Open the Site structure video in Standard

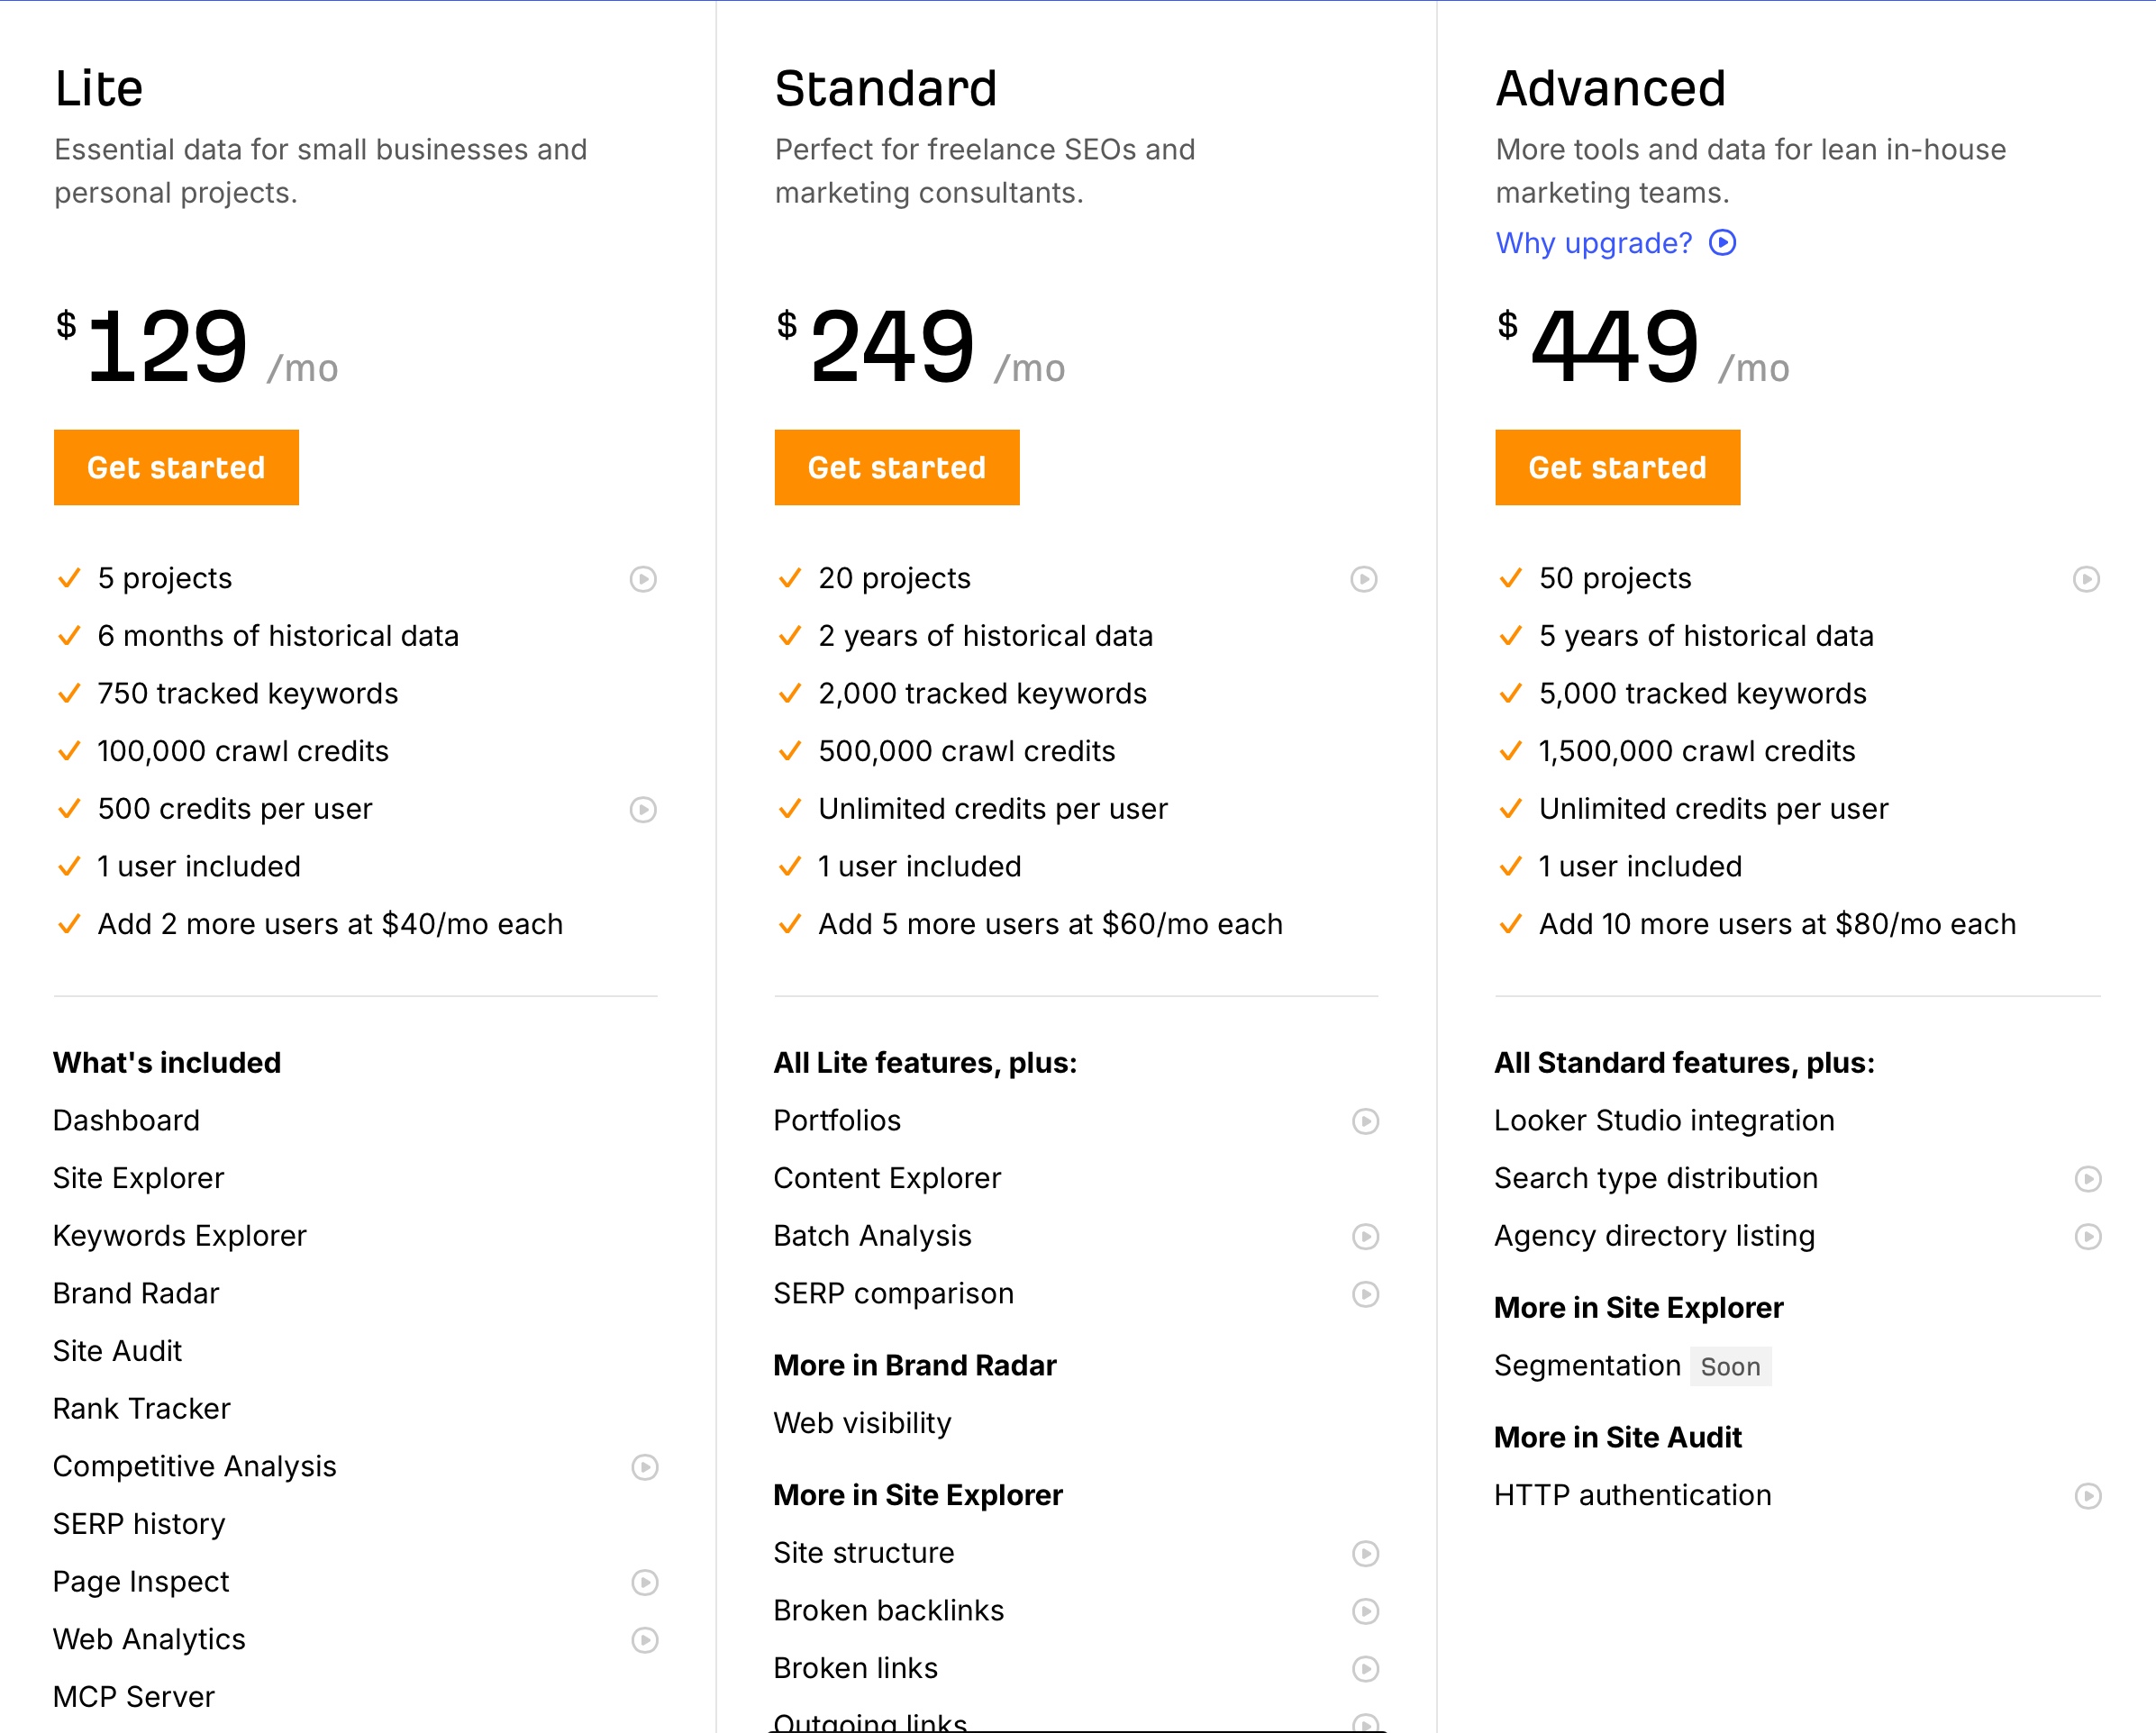(1364, 1554)
